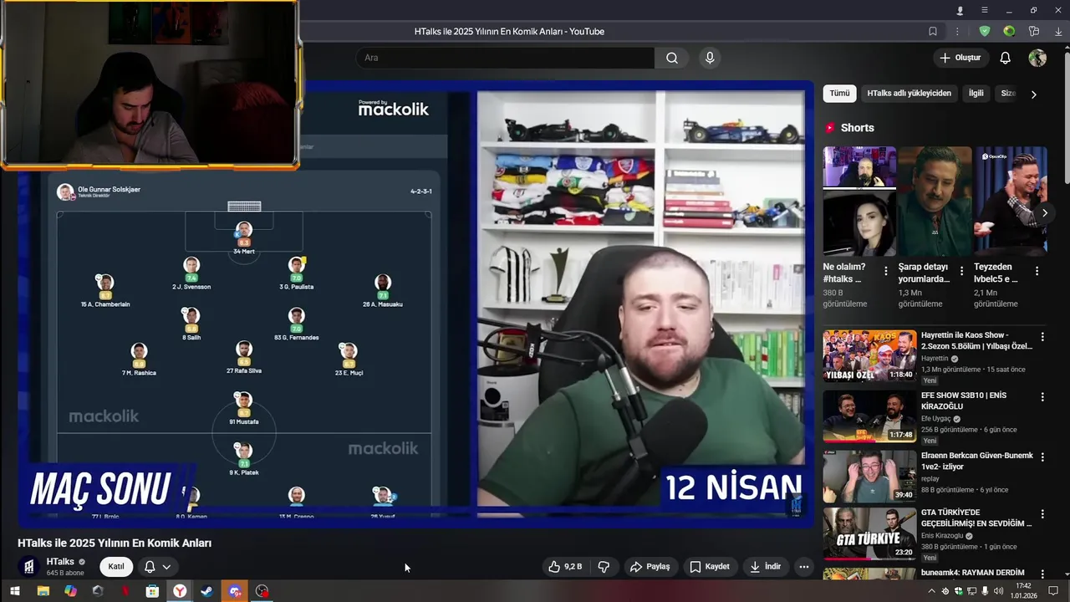1070x602 pixels.
Task: Open browser downloads arrow icon
Action: [1058, 32]
